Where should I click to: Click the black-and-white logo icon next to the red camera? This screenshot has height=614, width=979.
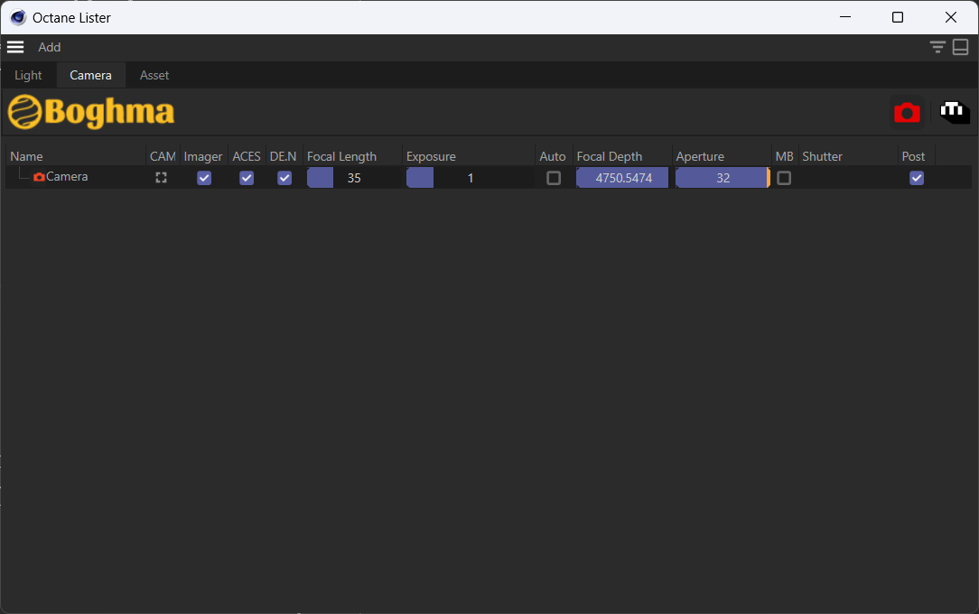(x=955, y=112)
